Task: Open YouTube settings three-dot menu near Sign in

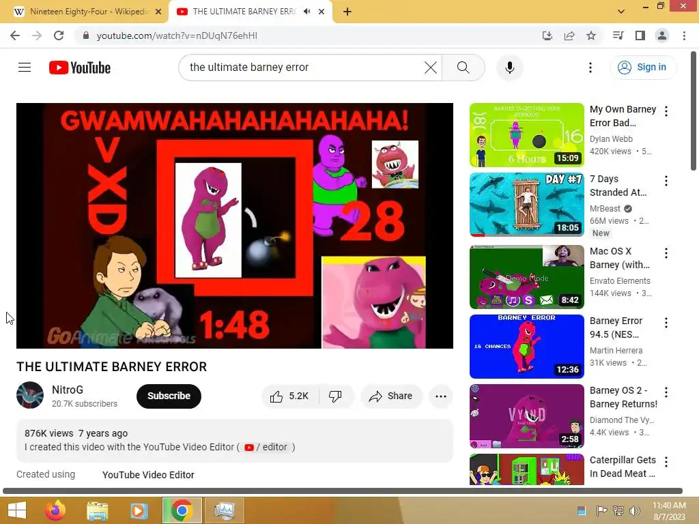Action: (590, 68)
